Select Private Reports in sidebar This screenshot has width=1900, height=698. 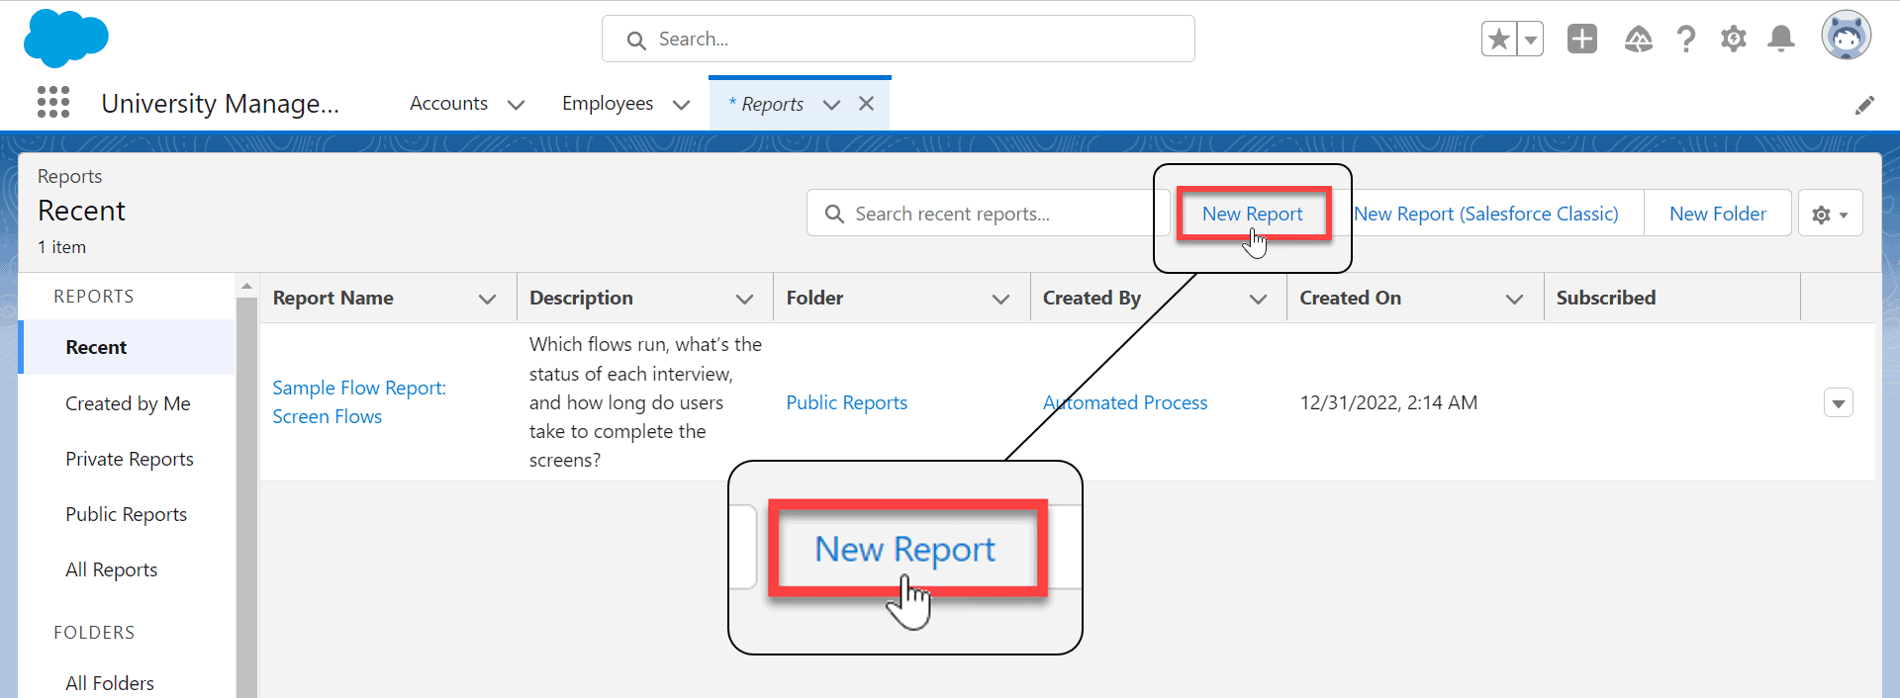(129, 459)
